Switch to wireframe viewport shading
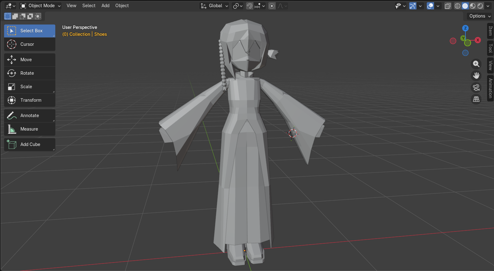Viewport: 494px width, 271px height. tap(458, 6)
